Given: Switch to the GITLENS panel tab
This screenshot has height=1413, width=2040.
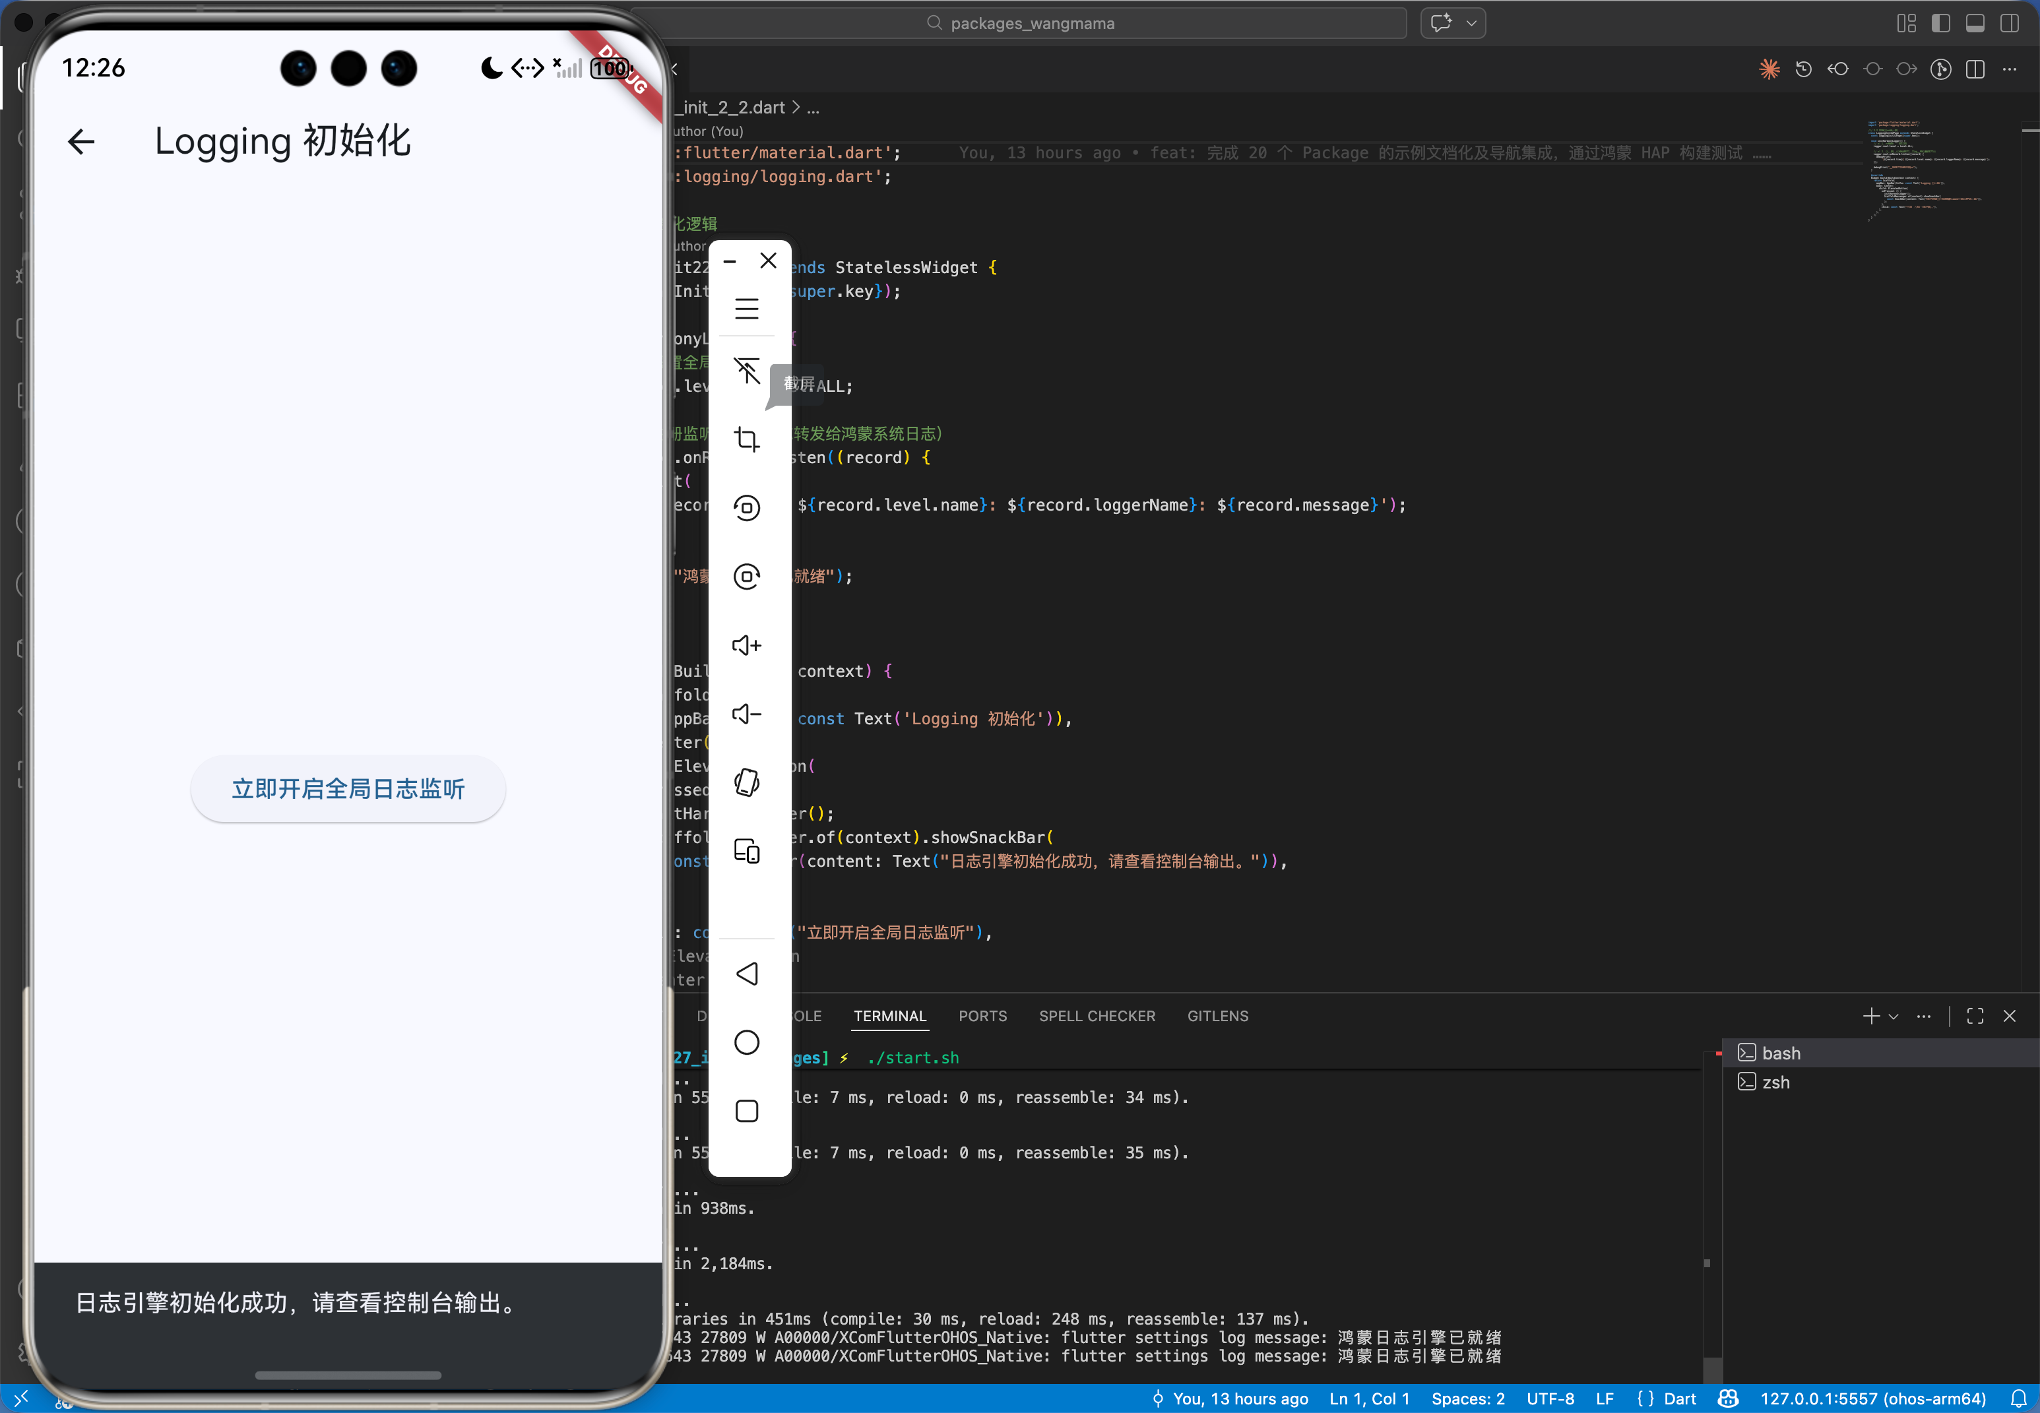Looking at the screenshot, I should [x=1217, y=1017].
